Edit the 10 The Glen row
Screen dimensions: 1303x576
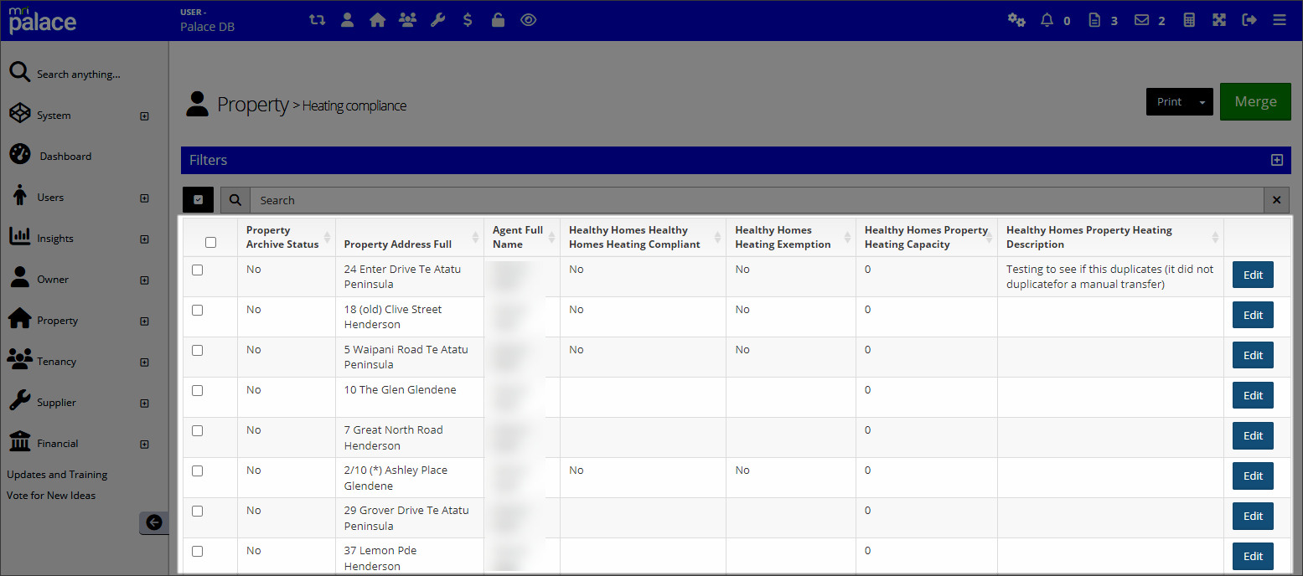pyautogui.click(x=1253, y=395)
